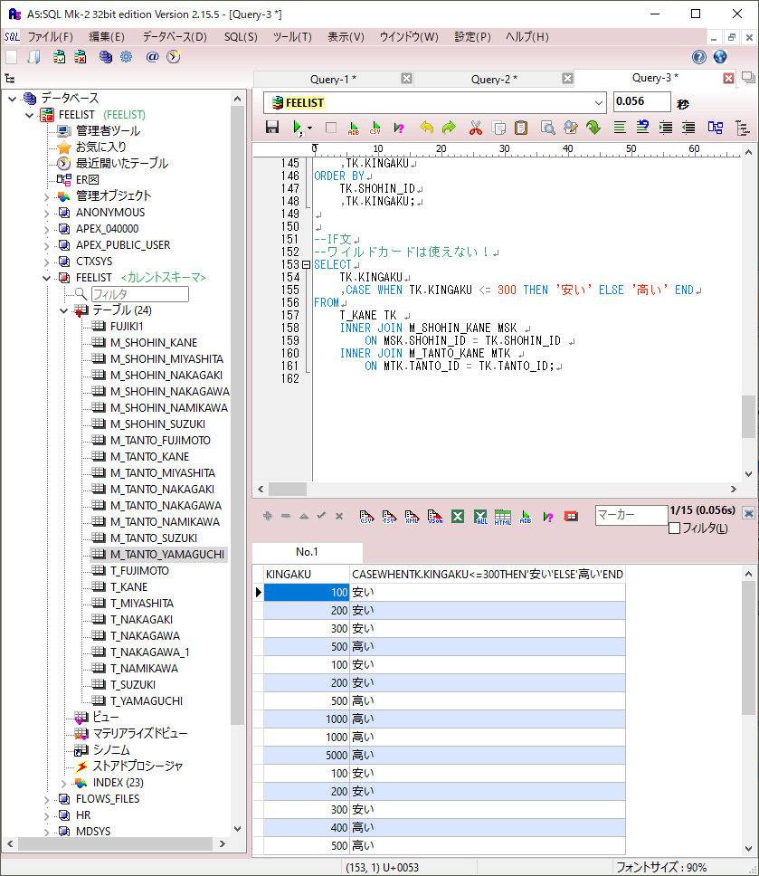Click the Save query floppy disk icon
This screenshot has width=759, height=876.
272,129
